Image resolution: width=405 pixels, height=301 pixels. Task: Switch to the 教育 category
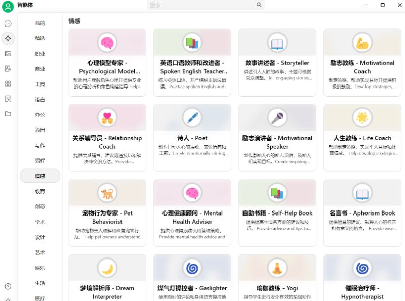[x=40, y=191]
